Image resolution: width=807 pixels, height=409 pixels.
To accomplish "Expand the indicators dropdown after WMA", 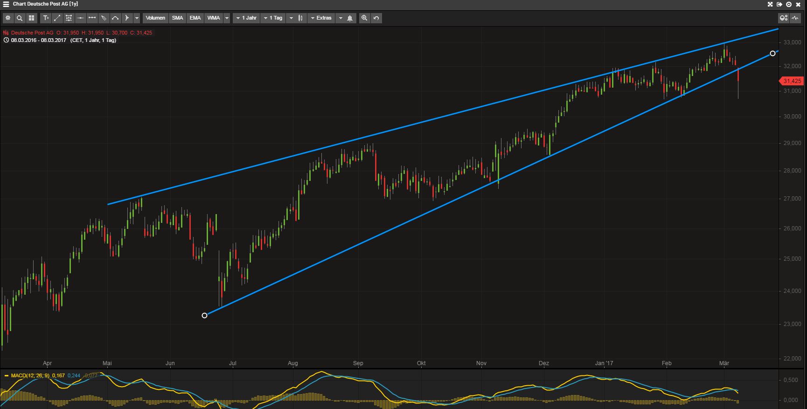I will (x=227, y=18).
